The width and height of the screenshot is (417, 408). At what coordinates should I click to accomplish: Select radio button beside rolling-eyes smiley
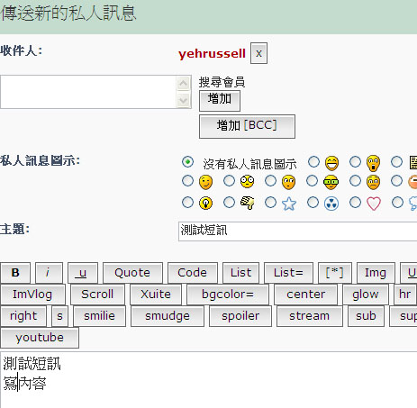270,181
